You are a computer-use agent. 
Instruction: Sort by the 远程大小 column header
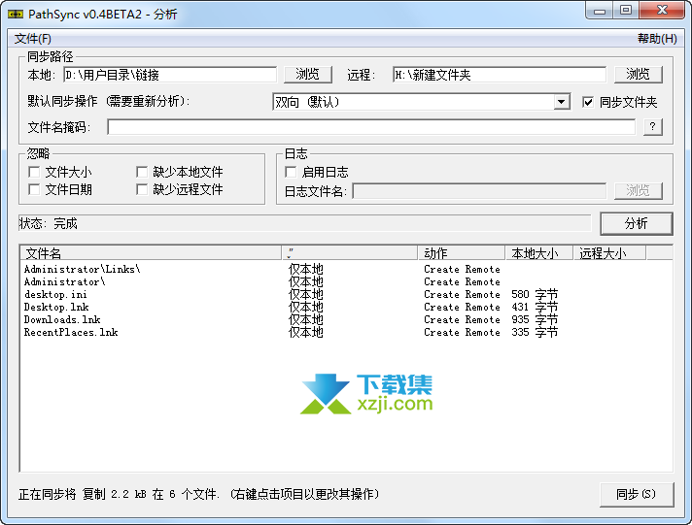point(609,253)
